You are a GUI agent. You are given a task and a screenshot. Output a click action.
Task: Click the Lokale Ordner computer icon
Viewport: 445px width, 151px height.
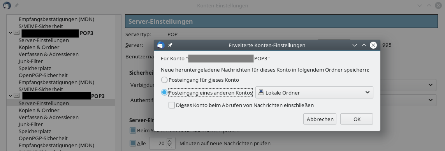click(261, 92)
